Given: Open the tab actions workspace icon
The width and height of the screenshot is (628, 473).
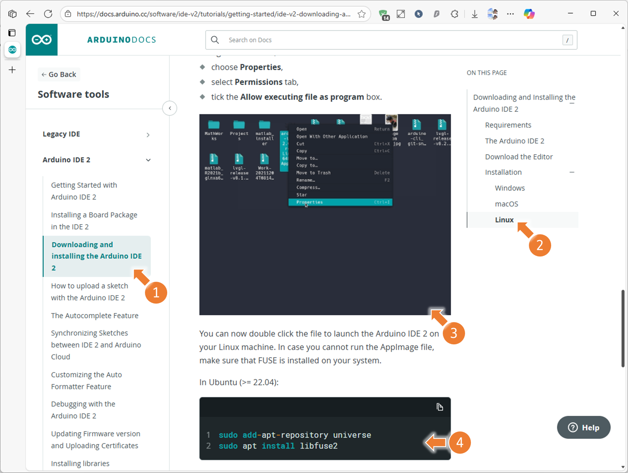Looking at the screenshot, I should tap(13, 14).
